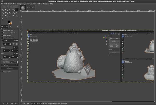Select the Zoom magnifier tool
156x105 pixels.
(2, 19)
